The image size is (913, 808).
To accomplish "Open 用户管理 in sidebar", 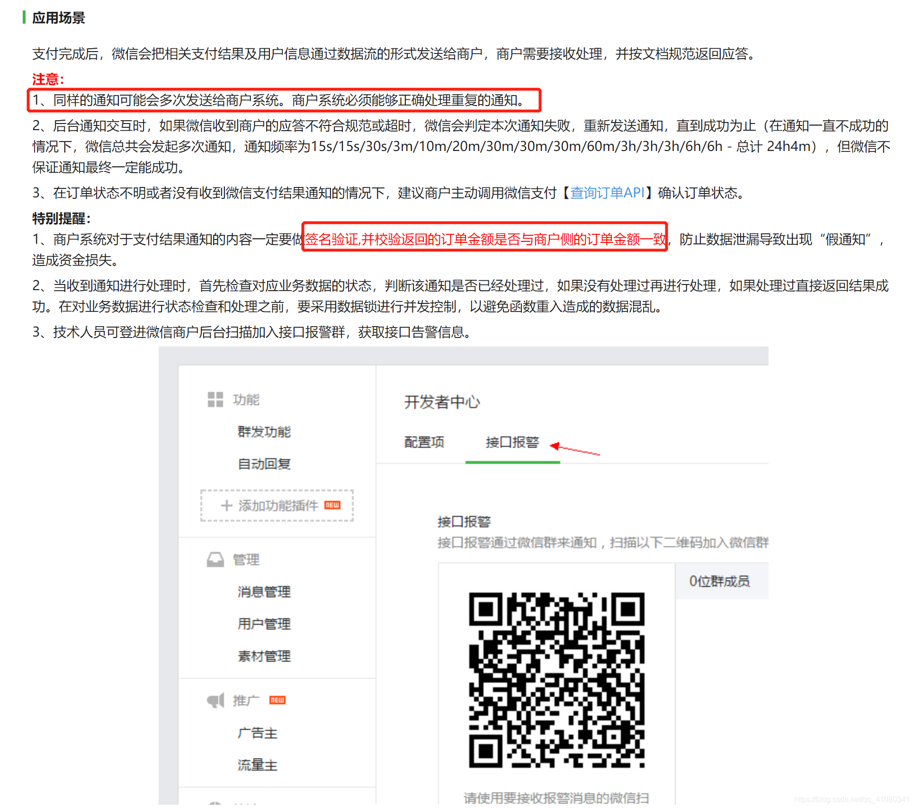I will pyautogui.click(x=264, y=624).
